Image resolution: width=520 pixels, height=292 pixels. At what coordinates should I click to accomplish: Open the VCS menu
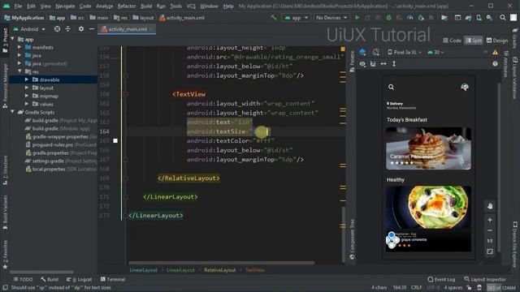pyautogui.click(x=191, y=6)
